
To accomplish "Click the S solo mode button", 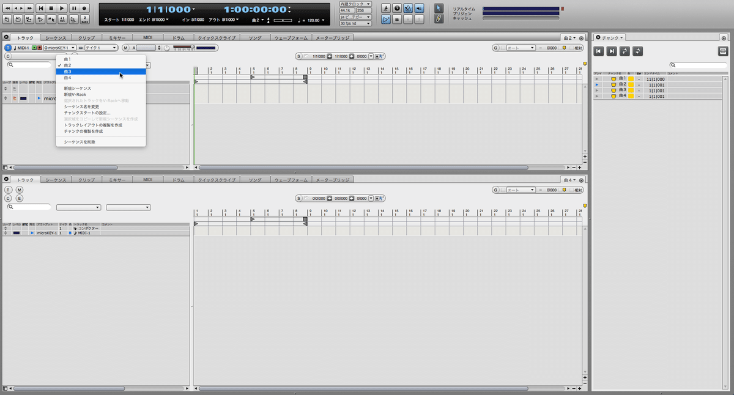I will [x=397, y=20].
